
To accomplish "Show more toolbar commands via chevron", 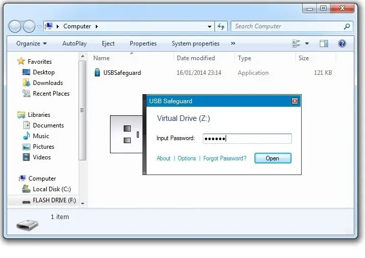I will 233,43.
